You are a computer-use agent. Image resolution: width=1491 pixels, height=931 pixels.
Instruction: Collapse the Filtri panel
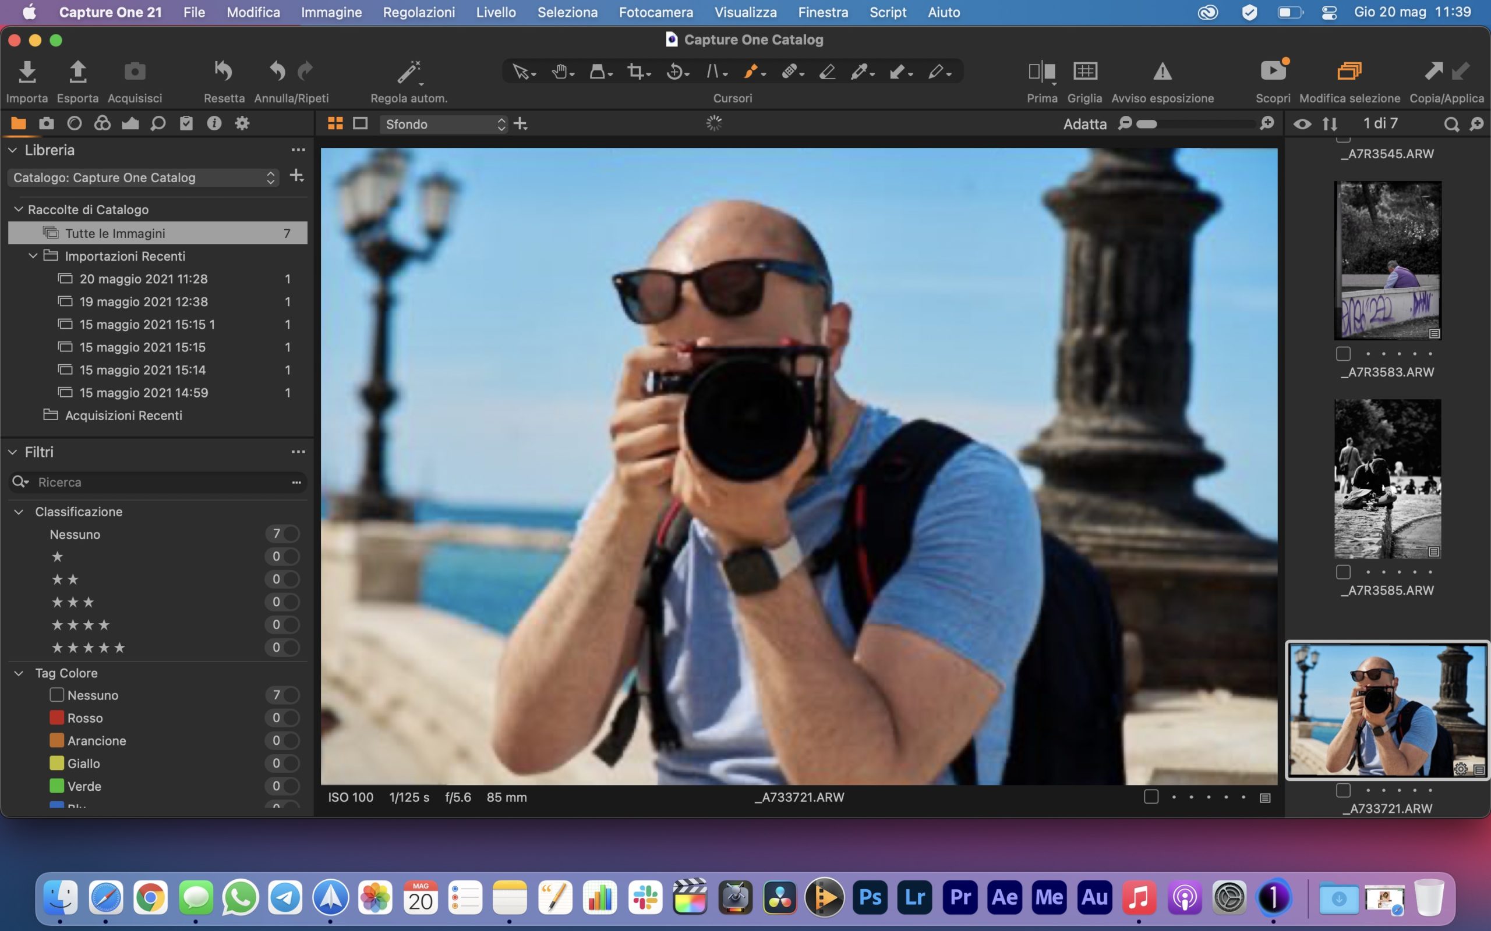click(13, 452)
